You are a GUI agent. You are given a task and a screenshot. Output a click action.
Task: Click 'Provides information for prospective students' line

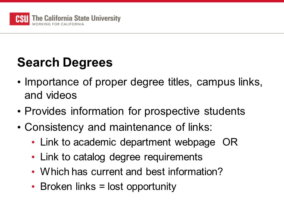[135, 111]
